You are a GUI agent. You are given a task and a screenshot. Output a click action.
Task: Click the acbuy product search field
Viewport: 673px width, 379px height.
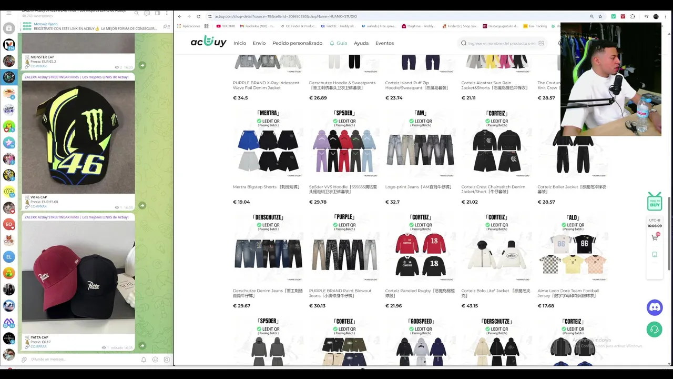click(x=502, y=43)
